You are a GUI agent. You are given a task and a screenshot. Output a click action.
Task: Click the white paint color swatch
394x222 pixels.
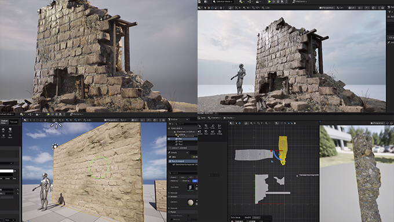point(6,171)
